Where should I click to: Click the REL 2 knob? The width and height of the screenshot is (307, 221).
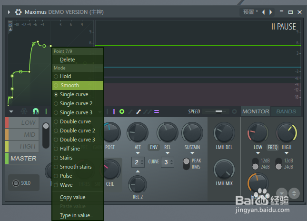point(138,184)
